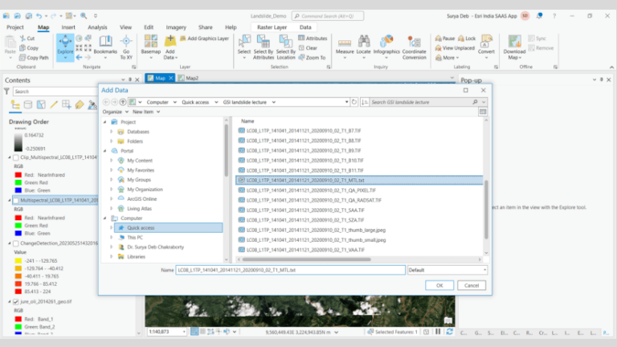Click Copy Path in Clipboard
This screenshot has height=347, width=617.
click(x=34, y=58)
